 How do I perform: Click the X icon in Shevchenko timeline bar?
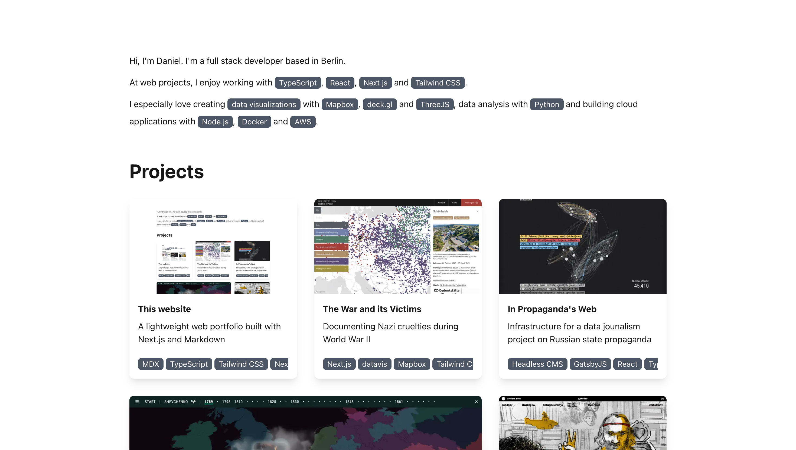pos(476,402)
